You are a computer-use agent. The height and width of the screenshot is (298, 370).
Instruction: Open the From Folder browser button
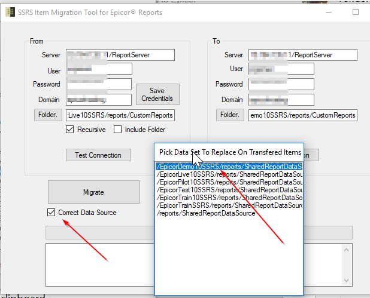coord(48,115)
